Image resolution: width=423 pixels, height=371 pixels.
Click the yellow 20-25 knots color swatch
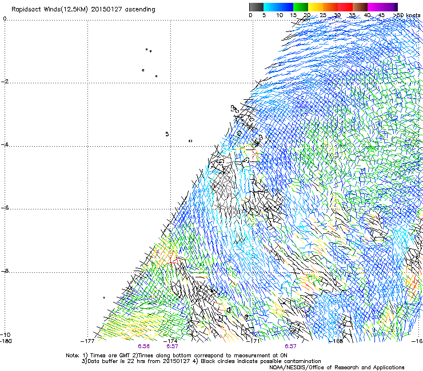coord(316,7)
